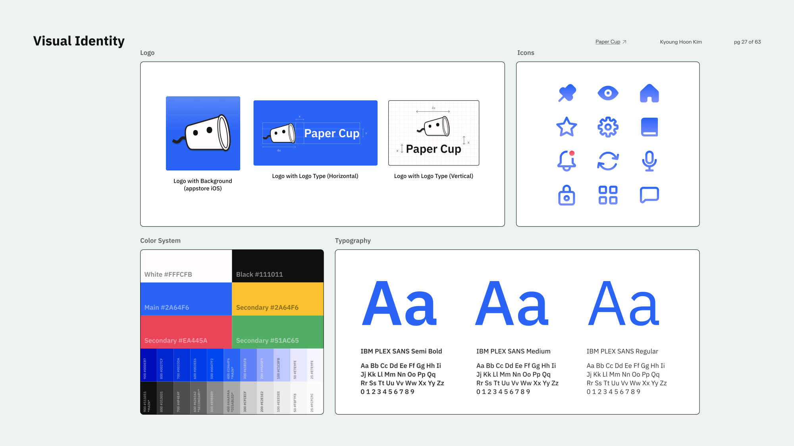Screen dimensions: 794x446
Task: Click the IBM PLEX SANS Semi Bold label
Action: click(x=401, y=351)
